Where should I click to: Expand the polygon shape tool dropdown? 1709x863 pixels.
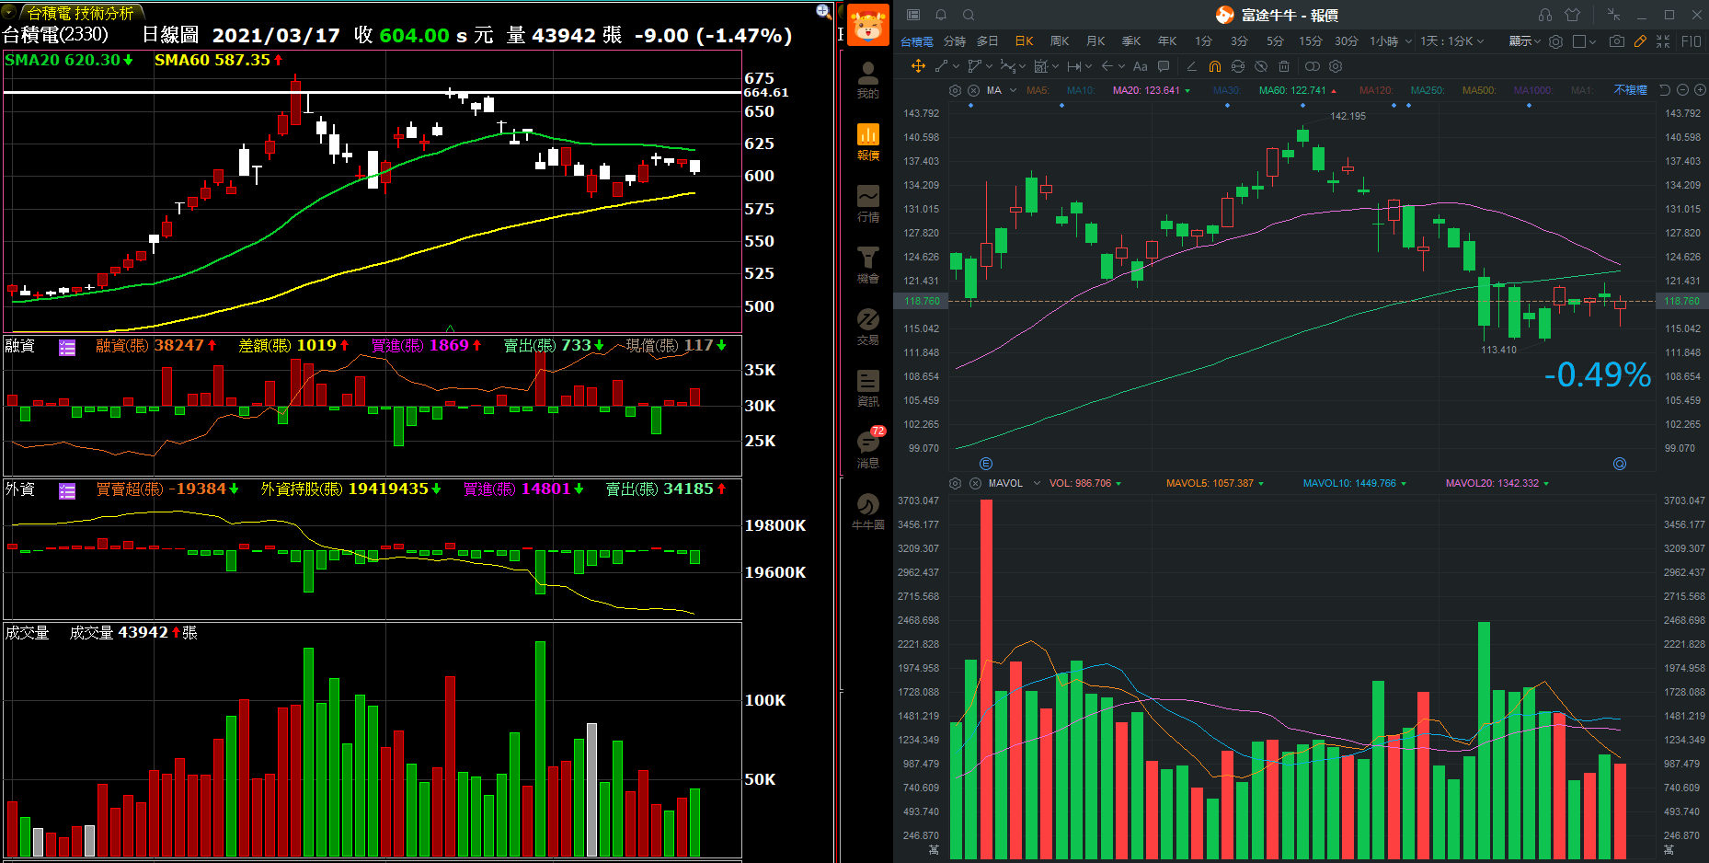989,66
